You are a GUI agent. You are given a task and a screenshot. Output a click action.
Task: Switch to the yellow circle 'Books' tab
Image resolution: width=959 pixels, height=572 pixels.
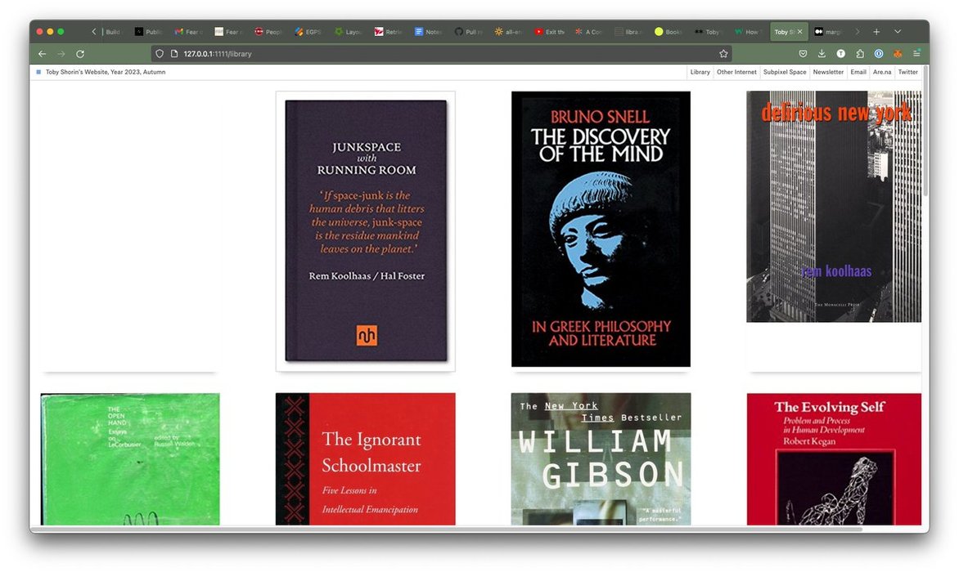[x=668, y=32]
